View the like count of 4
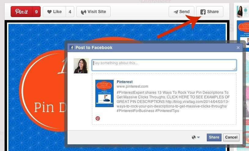Screen dimensions: 249x151 coord(70,12)
